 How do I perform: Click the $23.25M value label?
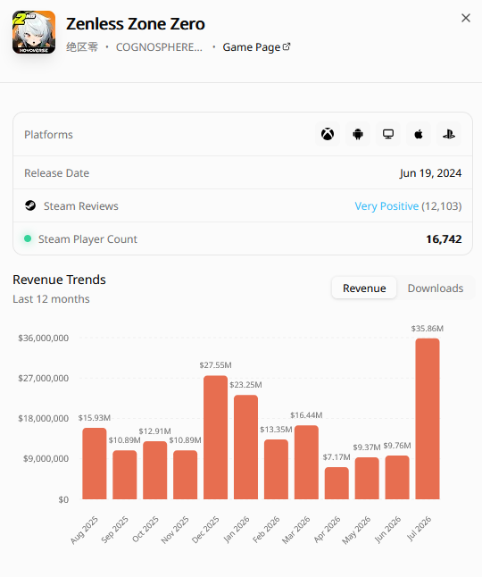(245, 385)
